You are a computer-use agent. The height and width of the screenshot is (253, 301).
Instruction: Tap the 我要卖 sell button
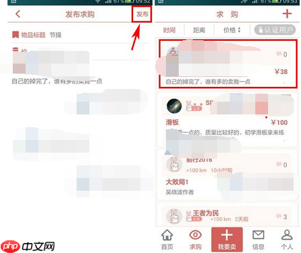click(227, 240)
